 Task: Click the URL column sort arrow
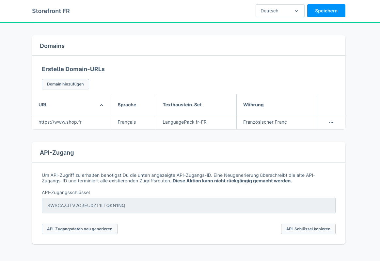pyautogui.click(x=101, y=105)
